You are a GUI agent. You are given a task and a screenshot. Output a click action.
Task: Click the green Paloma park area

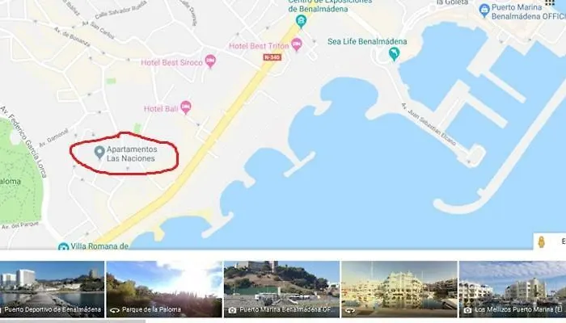20,173
